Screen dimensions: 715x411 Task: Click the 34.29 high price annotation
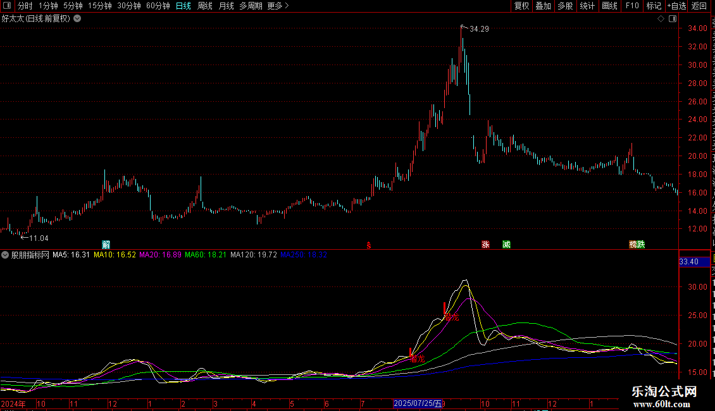(x=479, y=28)
